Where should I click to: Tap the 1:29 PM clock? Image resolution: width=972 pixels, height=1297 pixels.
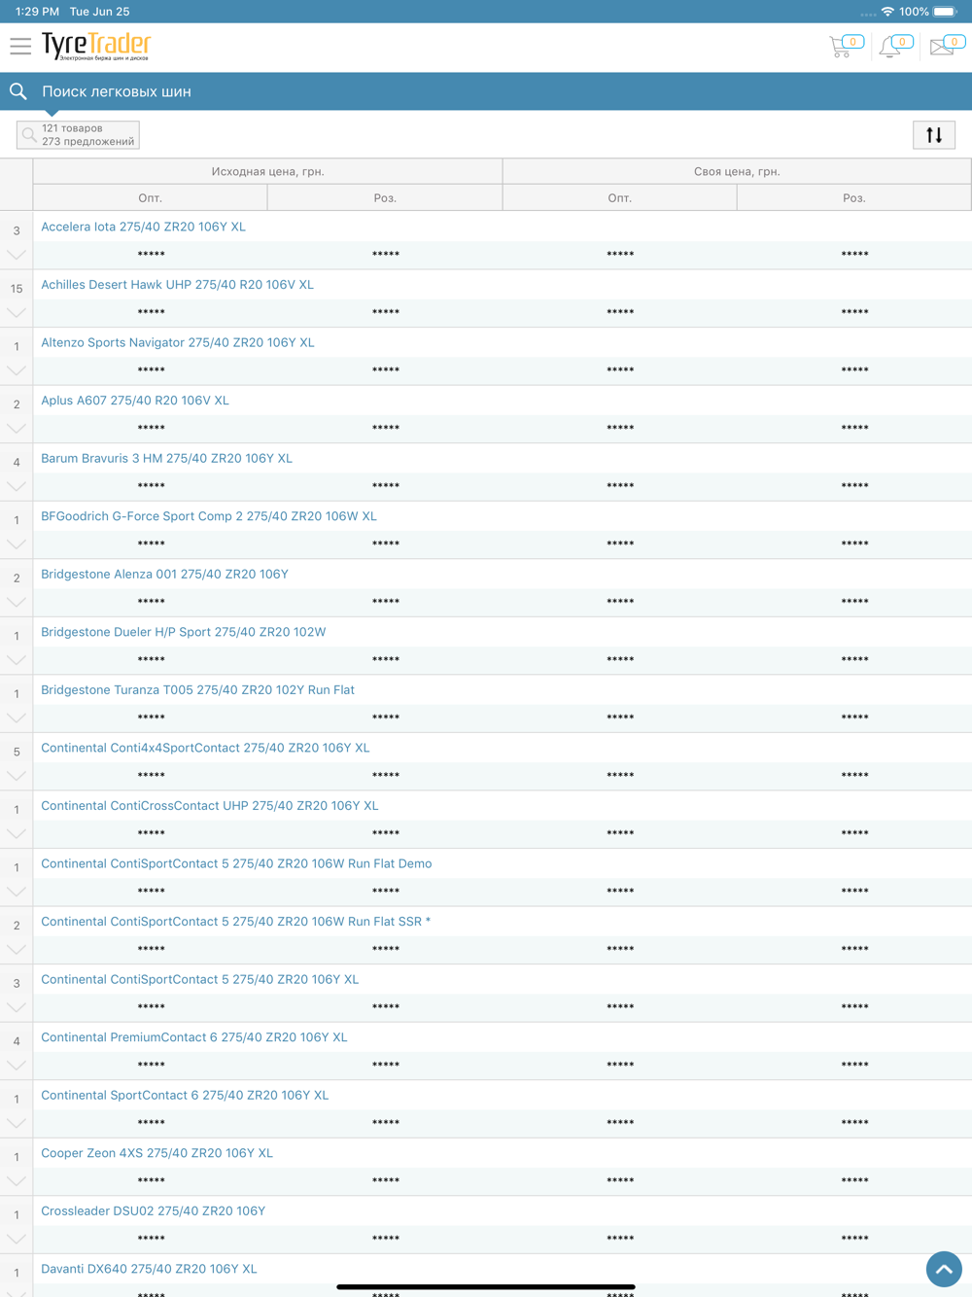[x=37, y=12]
